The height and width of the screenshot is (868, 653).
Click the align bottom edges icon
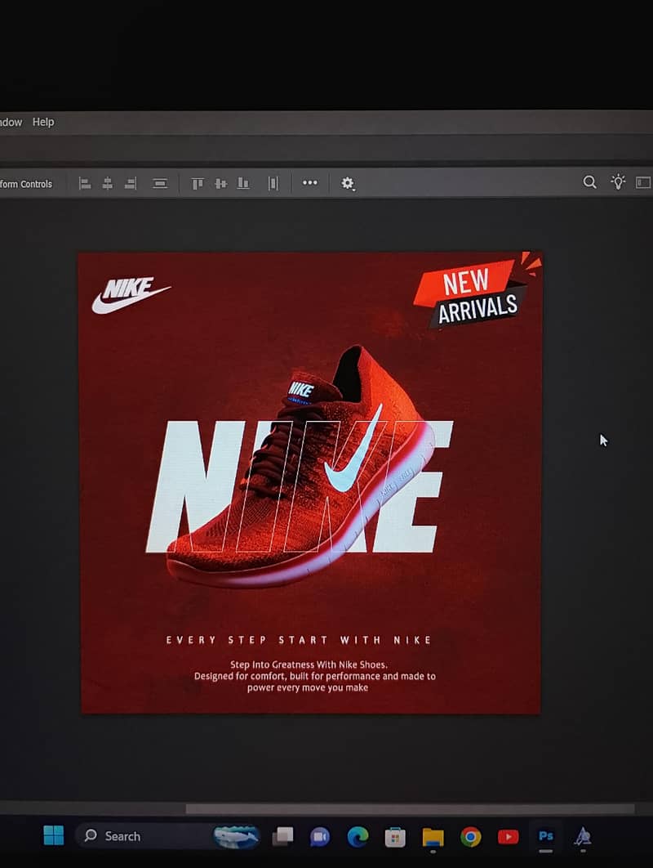coord(243,183)
